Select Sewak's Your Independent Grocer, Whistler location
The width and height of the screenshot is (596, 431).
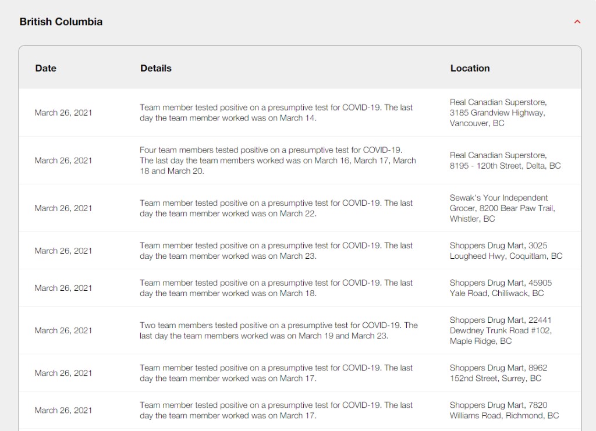[x=502, y=208]
